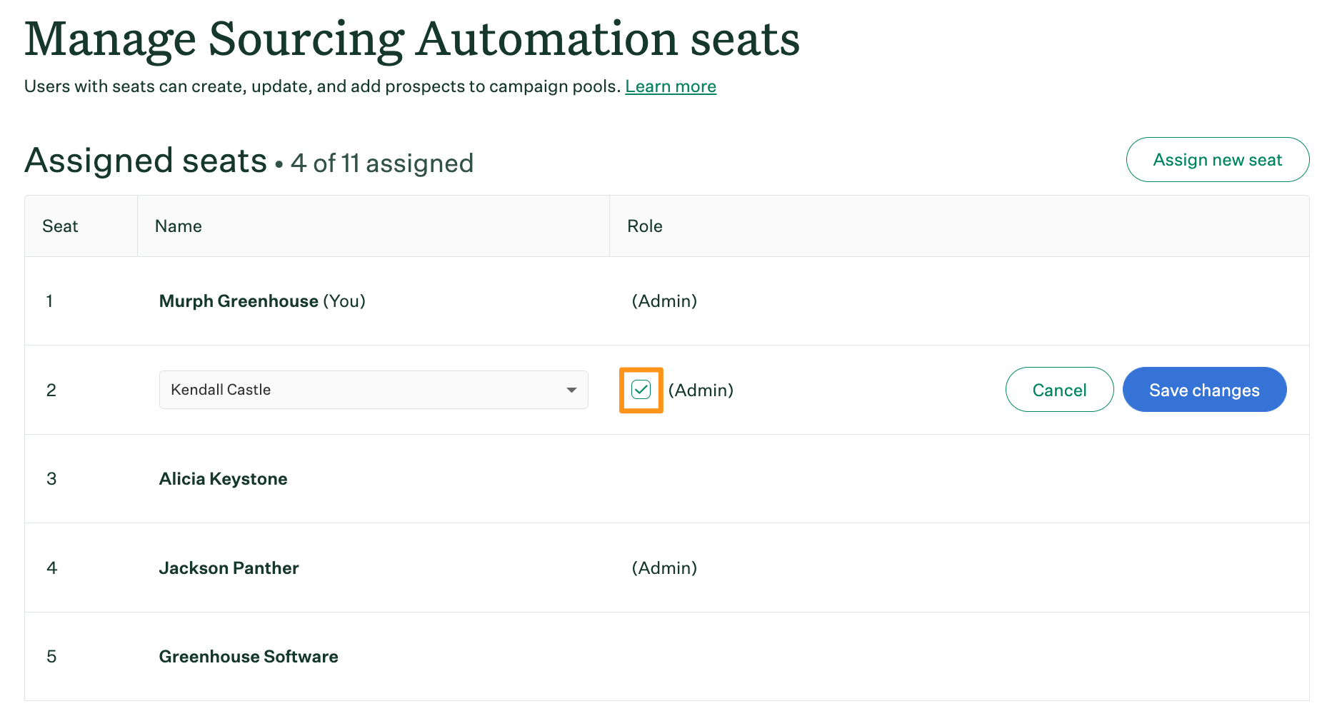Click Alicia Keystone's name

pos(223,479)
